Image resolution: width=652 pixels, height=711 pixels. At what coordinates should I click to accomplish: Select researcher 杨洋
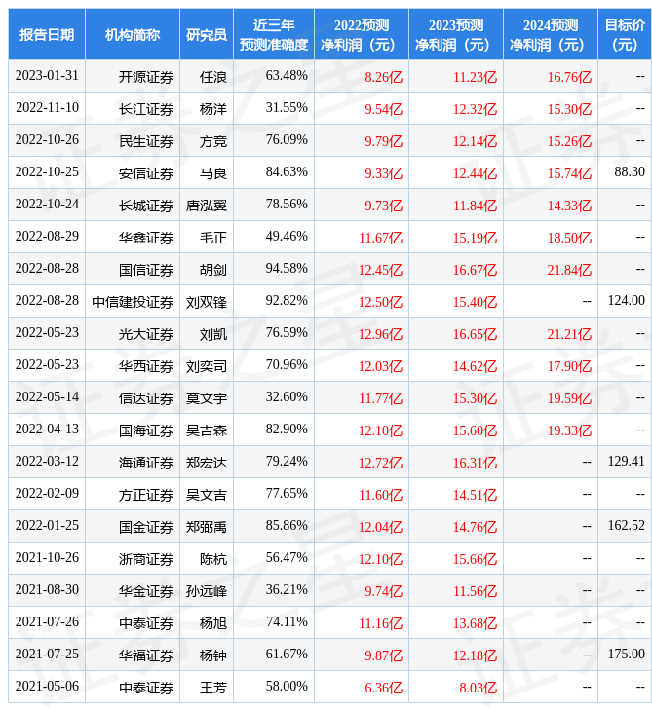click(x=213, y=109)
